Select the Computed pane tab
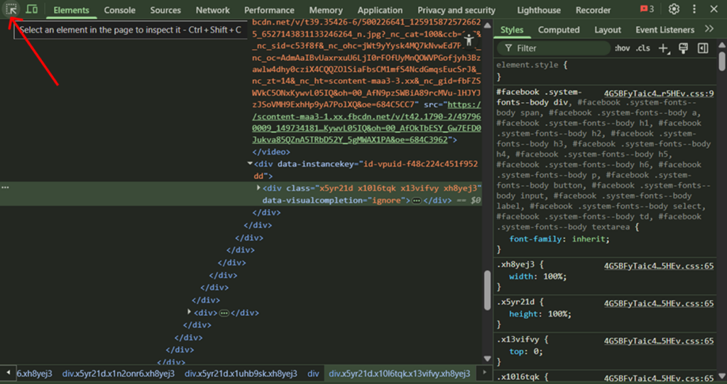This screenshot has width=727, height=384. pos(559,30)
